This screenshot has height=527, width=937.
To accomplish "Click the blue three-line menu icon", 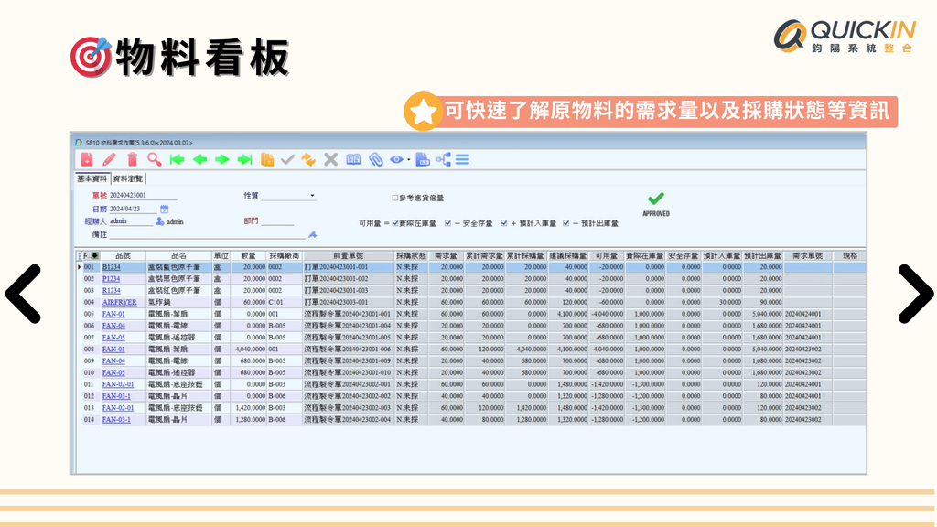I will [462, 159].
